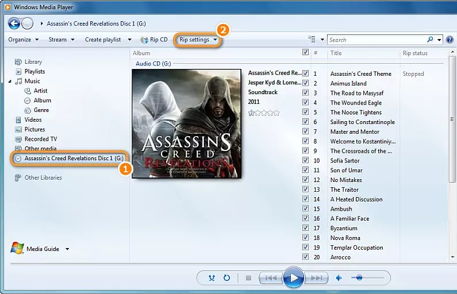Screen dimensions: 457x294
Task: Turn on shuffle playback
Action: pos(212,278)
